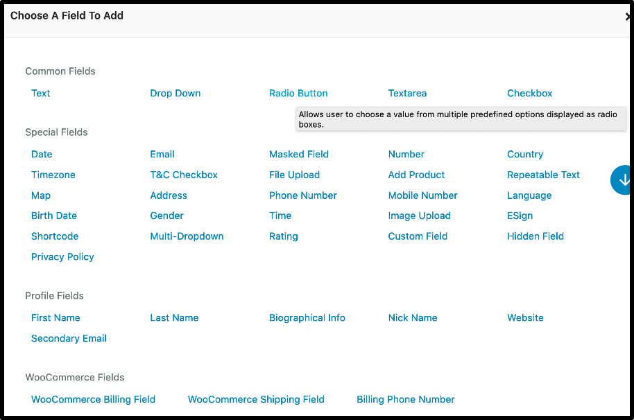Add the WooCommerce Billing Field
This screenshot has width=634, height=420.
point(93,399)
